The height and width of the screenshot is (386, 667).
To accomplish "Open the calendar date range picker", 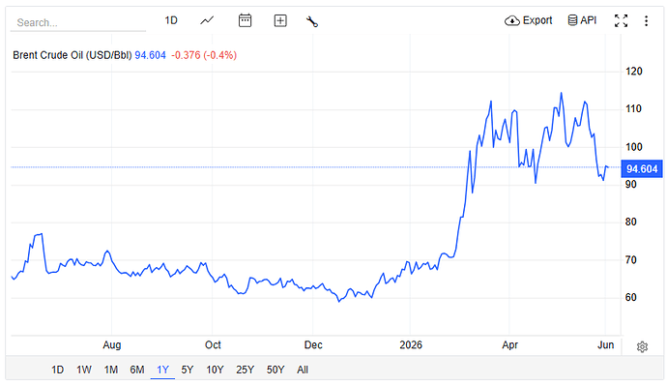I will pyautogui.click(x=245, y=20).
